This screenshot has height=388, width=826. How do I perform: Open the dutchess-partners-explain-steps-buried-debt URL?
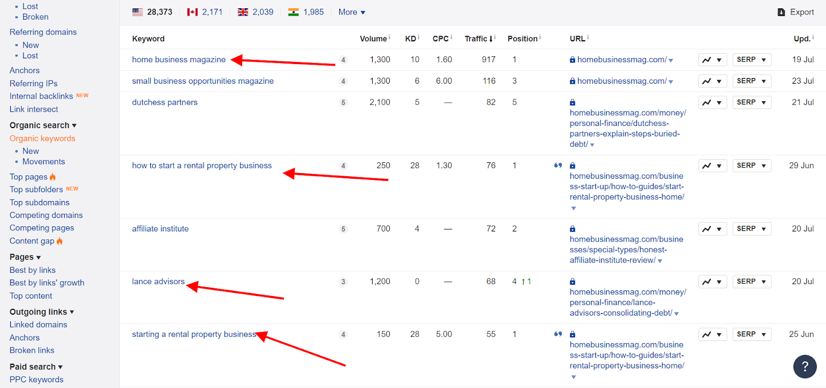[628, 128]
